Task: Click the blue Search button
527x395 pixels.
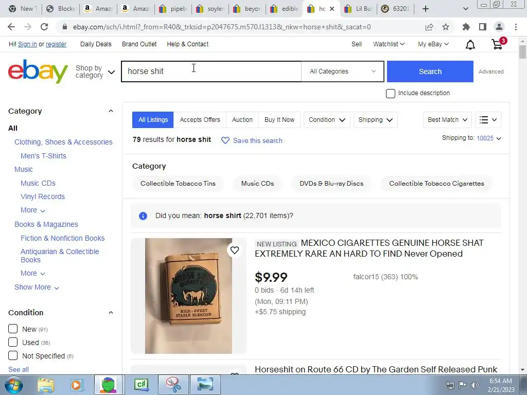Action: pos(430,71)
